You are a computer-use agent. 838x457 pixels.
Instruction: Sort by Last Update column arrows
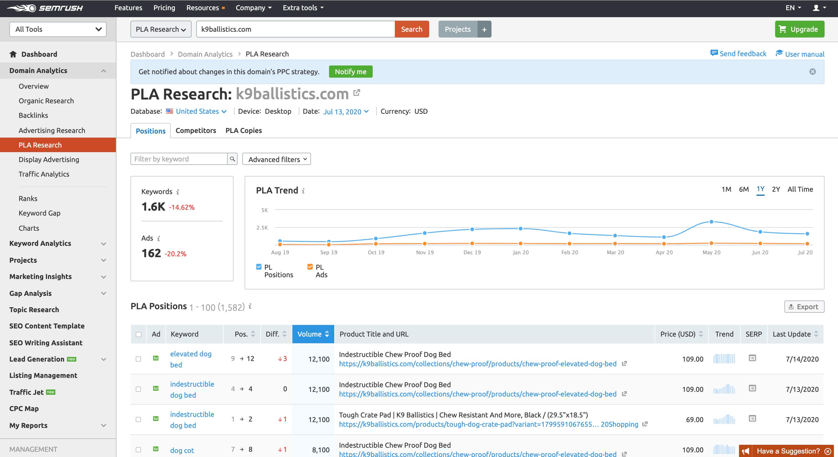click(816, 334)
